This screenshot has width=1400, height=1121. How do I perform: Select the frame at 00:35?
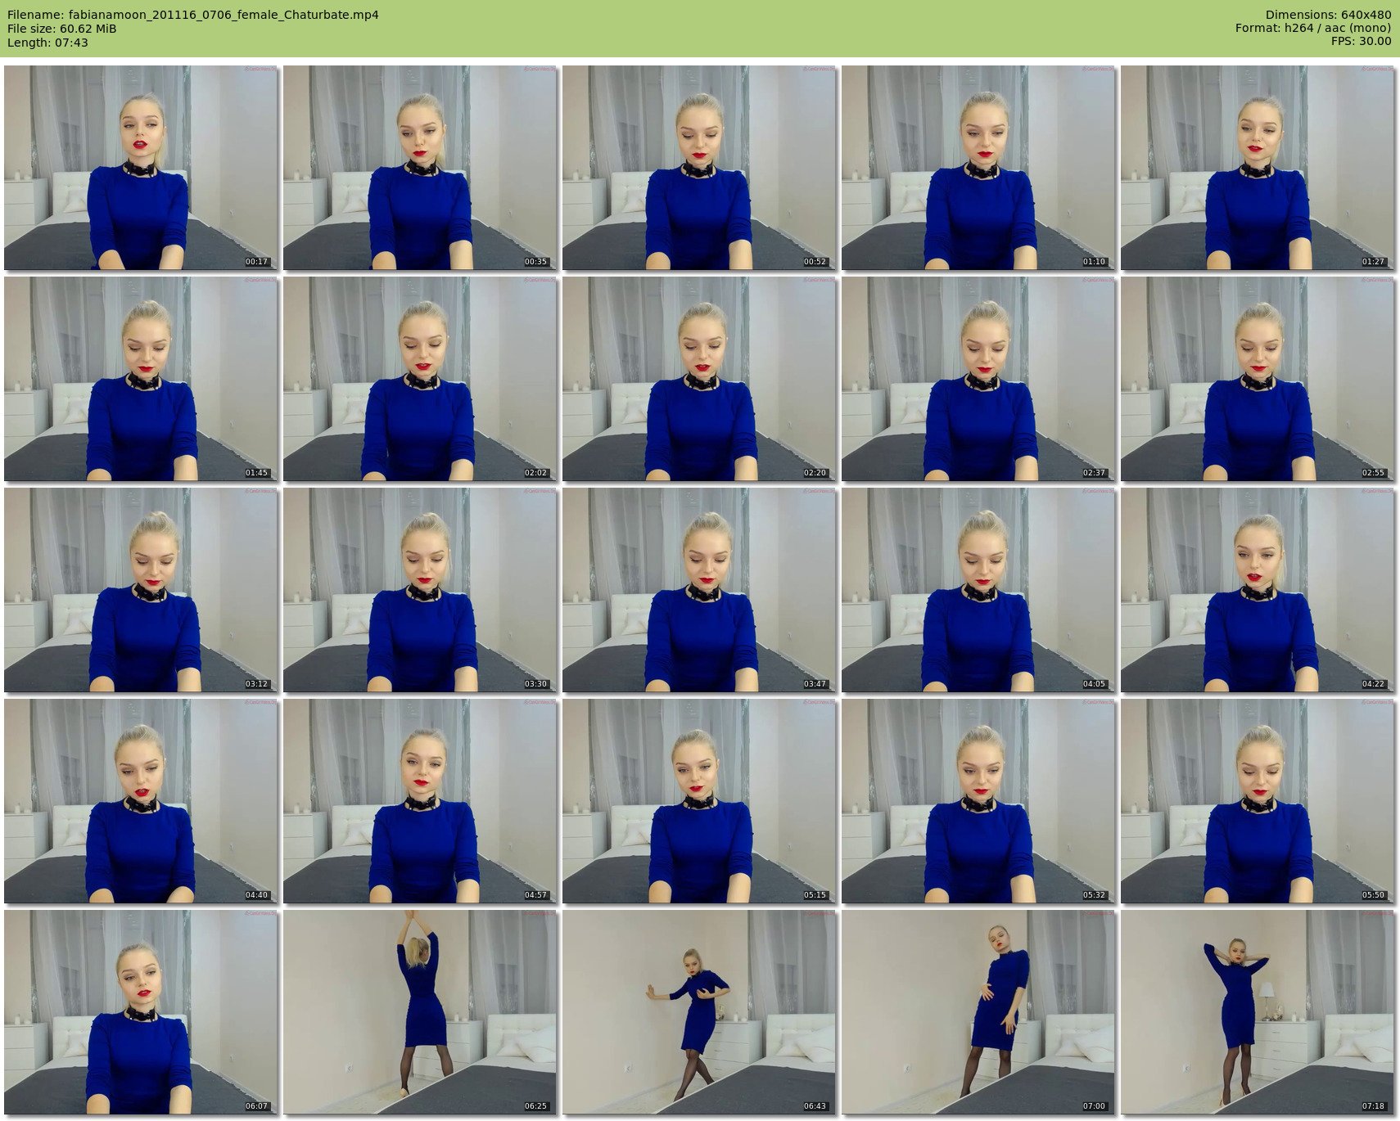420,168
